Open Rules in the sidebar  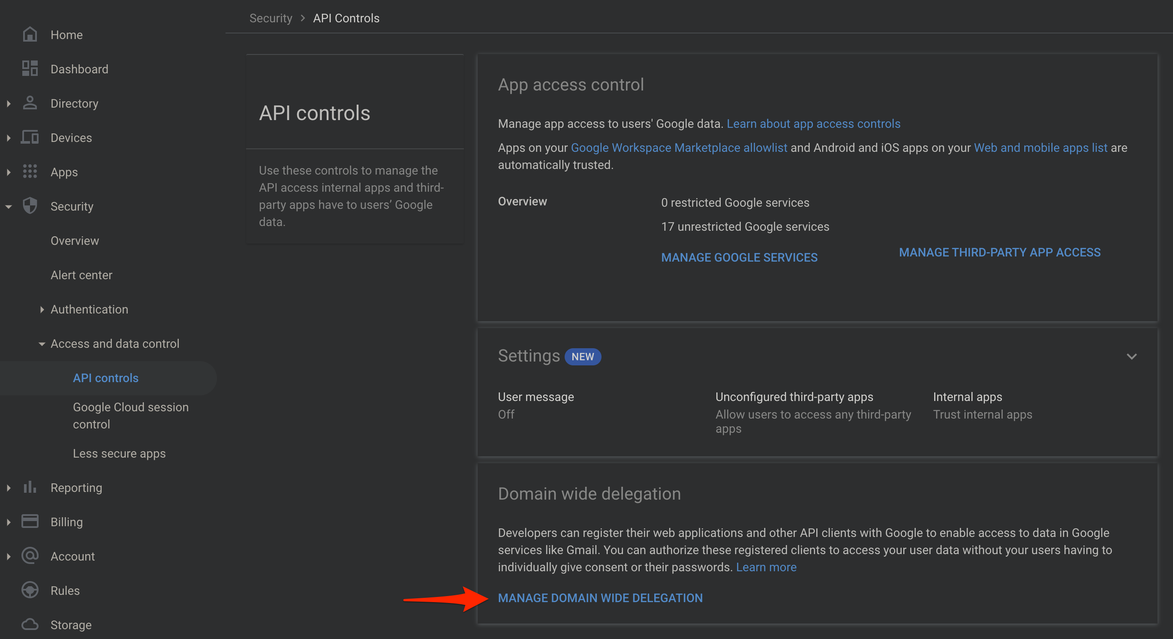click(x=65, y=591)
